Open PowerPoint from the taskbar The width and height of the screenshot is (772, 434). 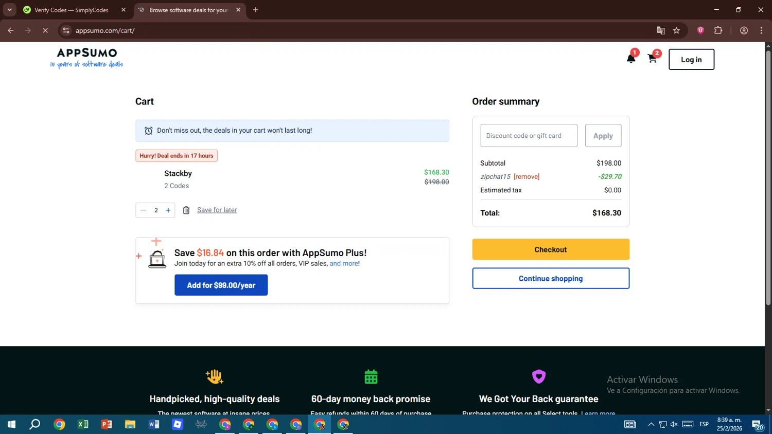tap(107, 424)
